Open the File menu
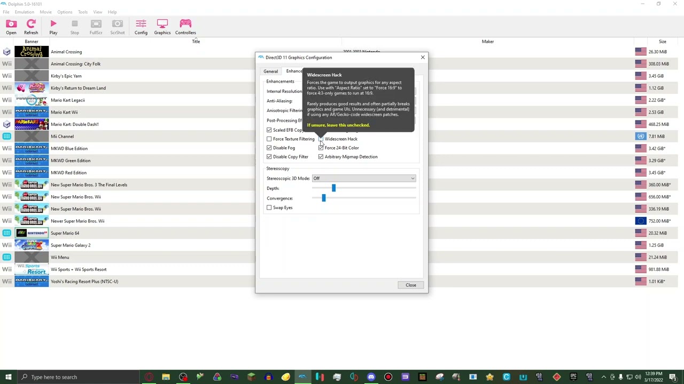 tap(6, 12)
